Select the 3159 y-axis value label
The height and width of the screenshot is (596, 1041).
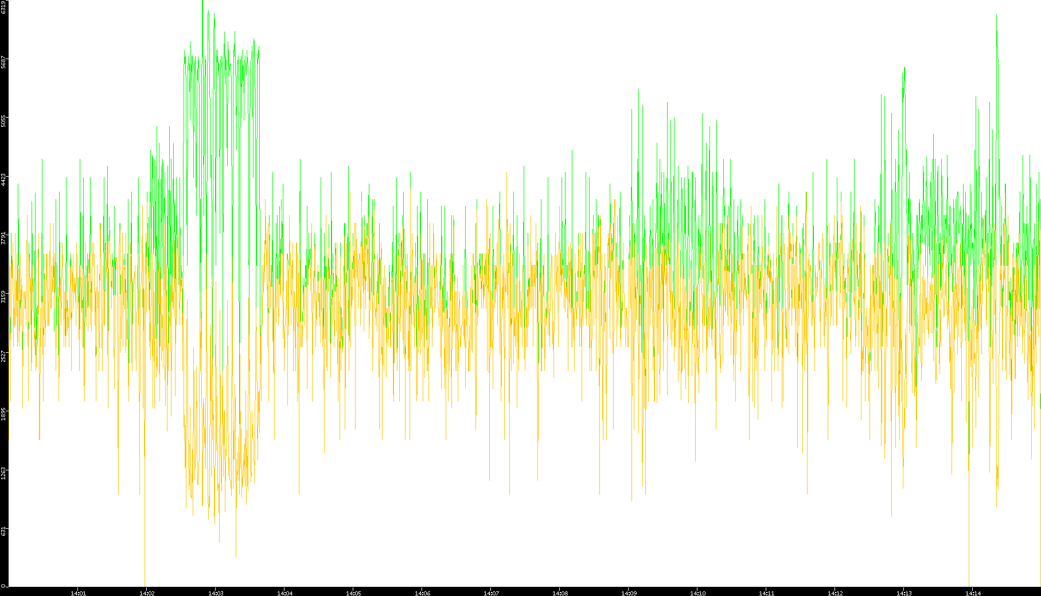[4, 297]
